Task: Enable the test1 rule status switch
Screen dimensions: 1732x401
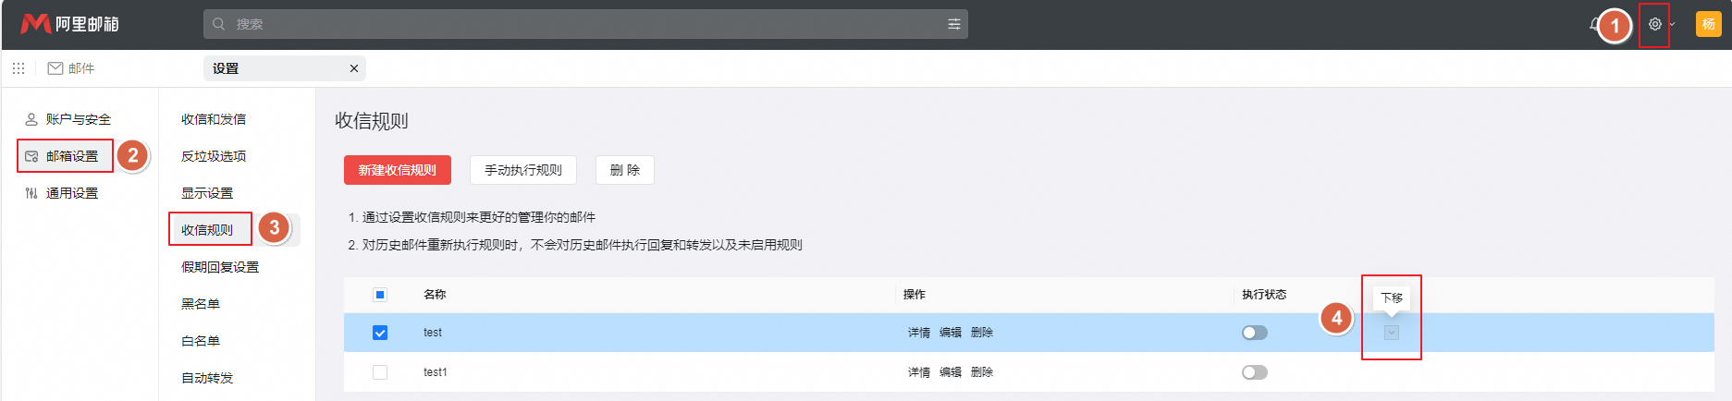Action: [1254, 372]
